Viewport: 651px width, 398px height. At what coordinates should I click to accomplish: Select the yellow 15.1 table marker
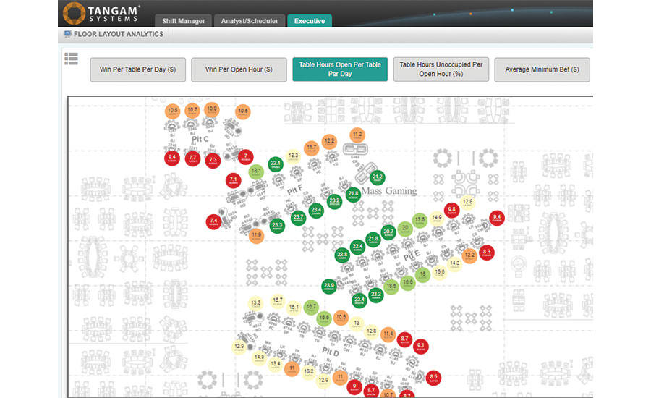point(294,308)
